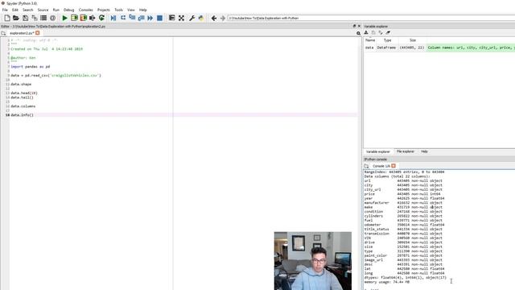Open the View menu
Image resolution: width=515 pixels, height=290 pixels.
click(x=130, y=10)
